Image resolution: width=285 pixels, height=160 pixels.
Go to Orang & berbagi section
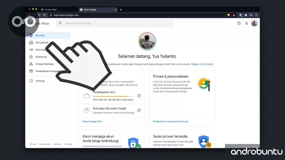tap(44, 64)
